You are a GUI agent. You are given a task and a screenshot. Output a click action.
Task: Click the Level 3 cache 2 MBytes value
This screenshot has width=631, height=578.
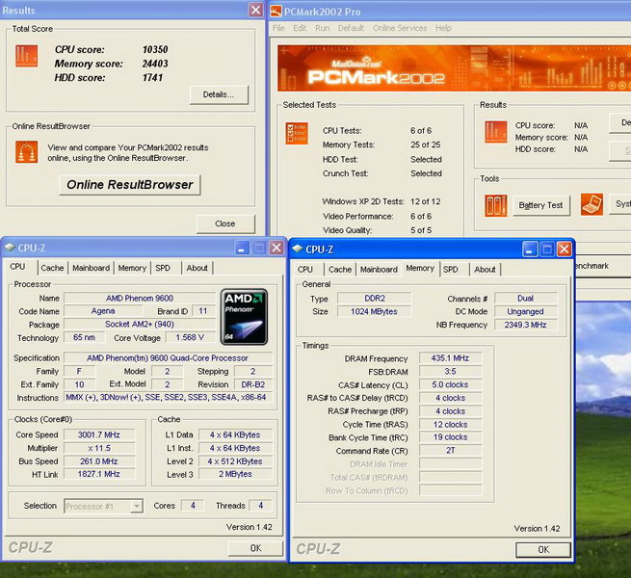click(x=235, y=474)
